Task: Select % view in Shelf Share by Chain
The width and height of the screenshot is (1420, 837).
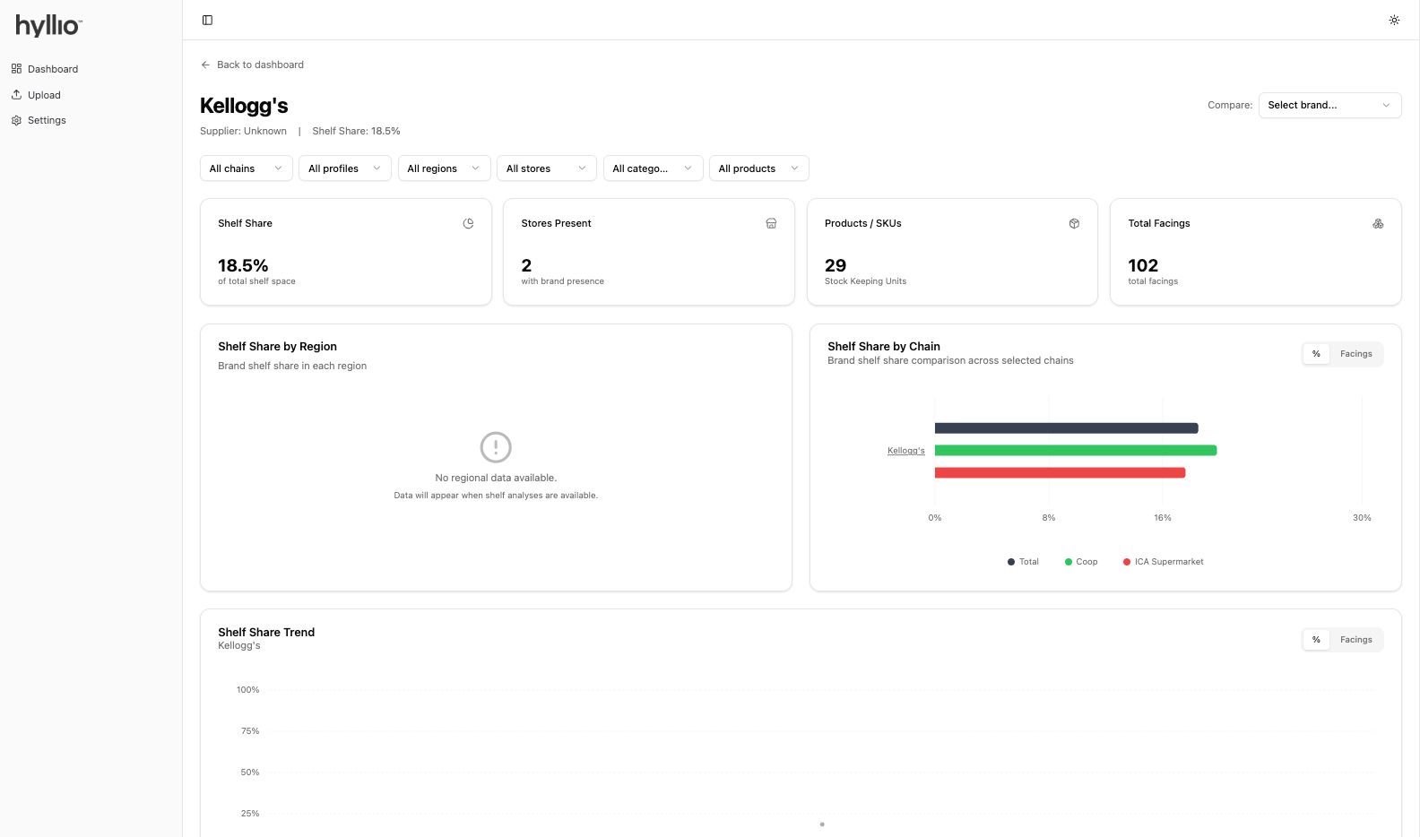Action: click(x=1316, y=354)
